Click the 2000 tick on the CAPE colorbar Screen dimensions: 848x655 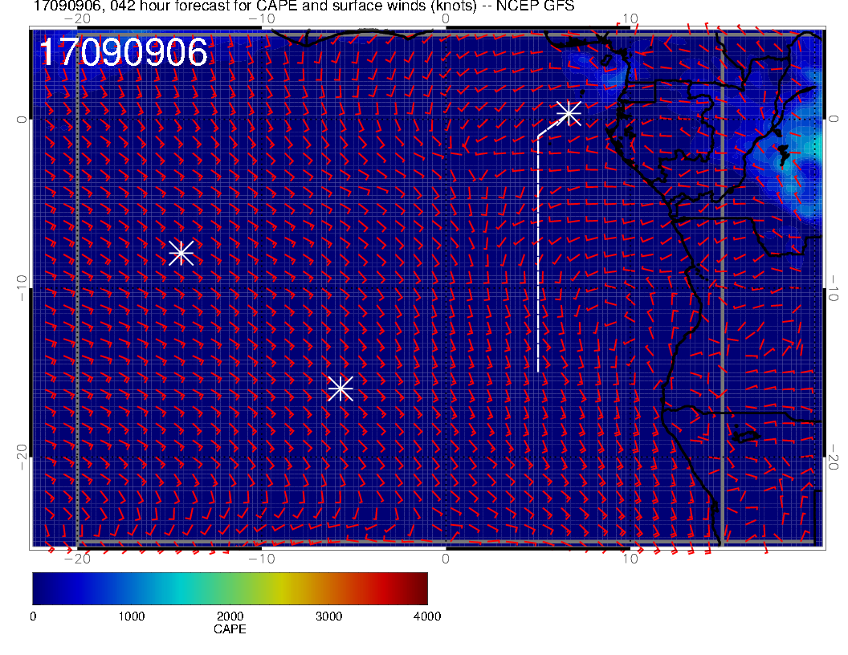pos(230,616)
